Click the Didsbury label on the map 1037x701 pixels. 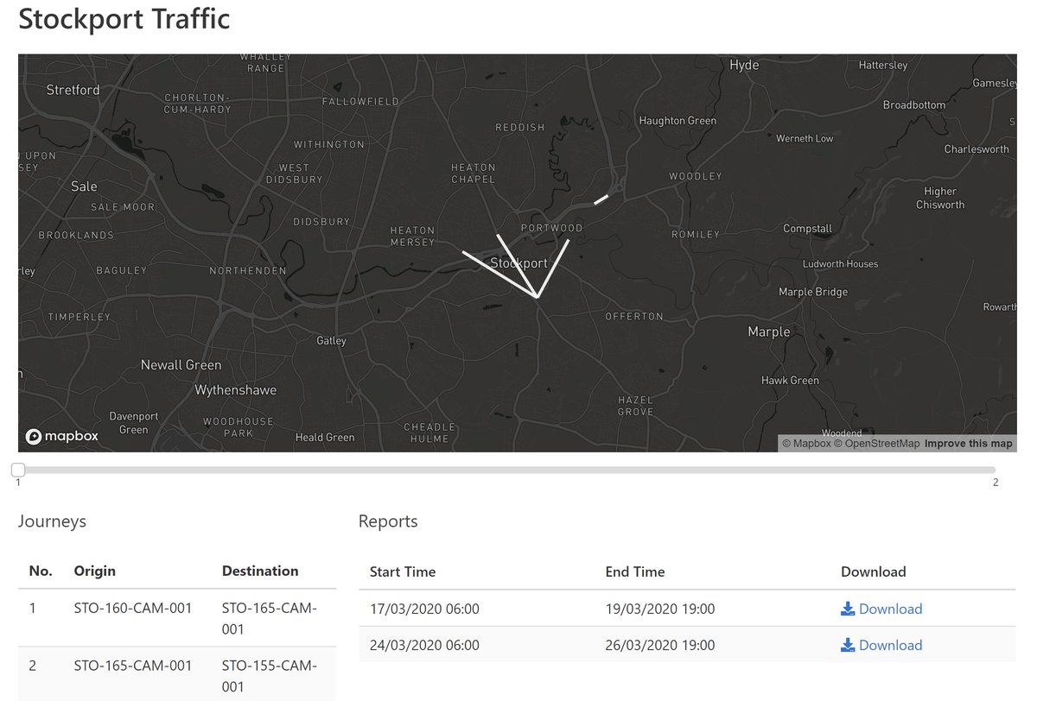coord(321,222)
